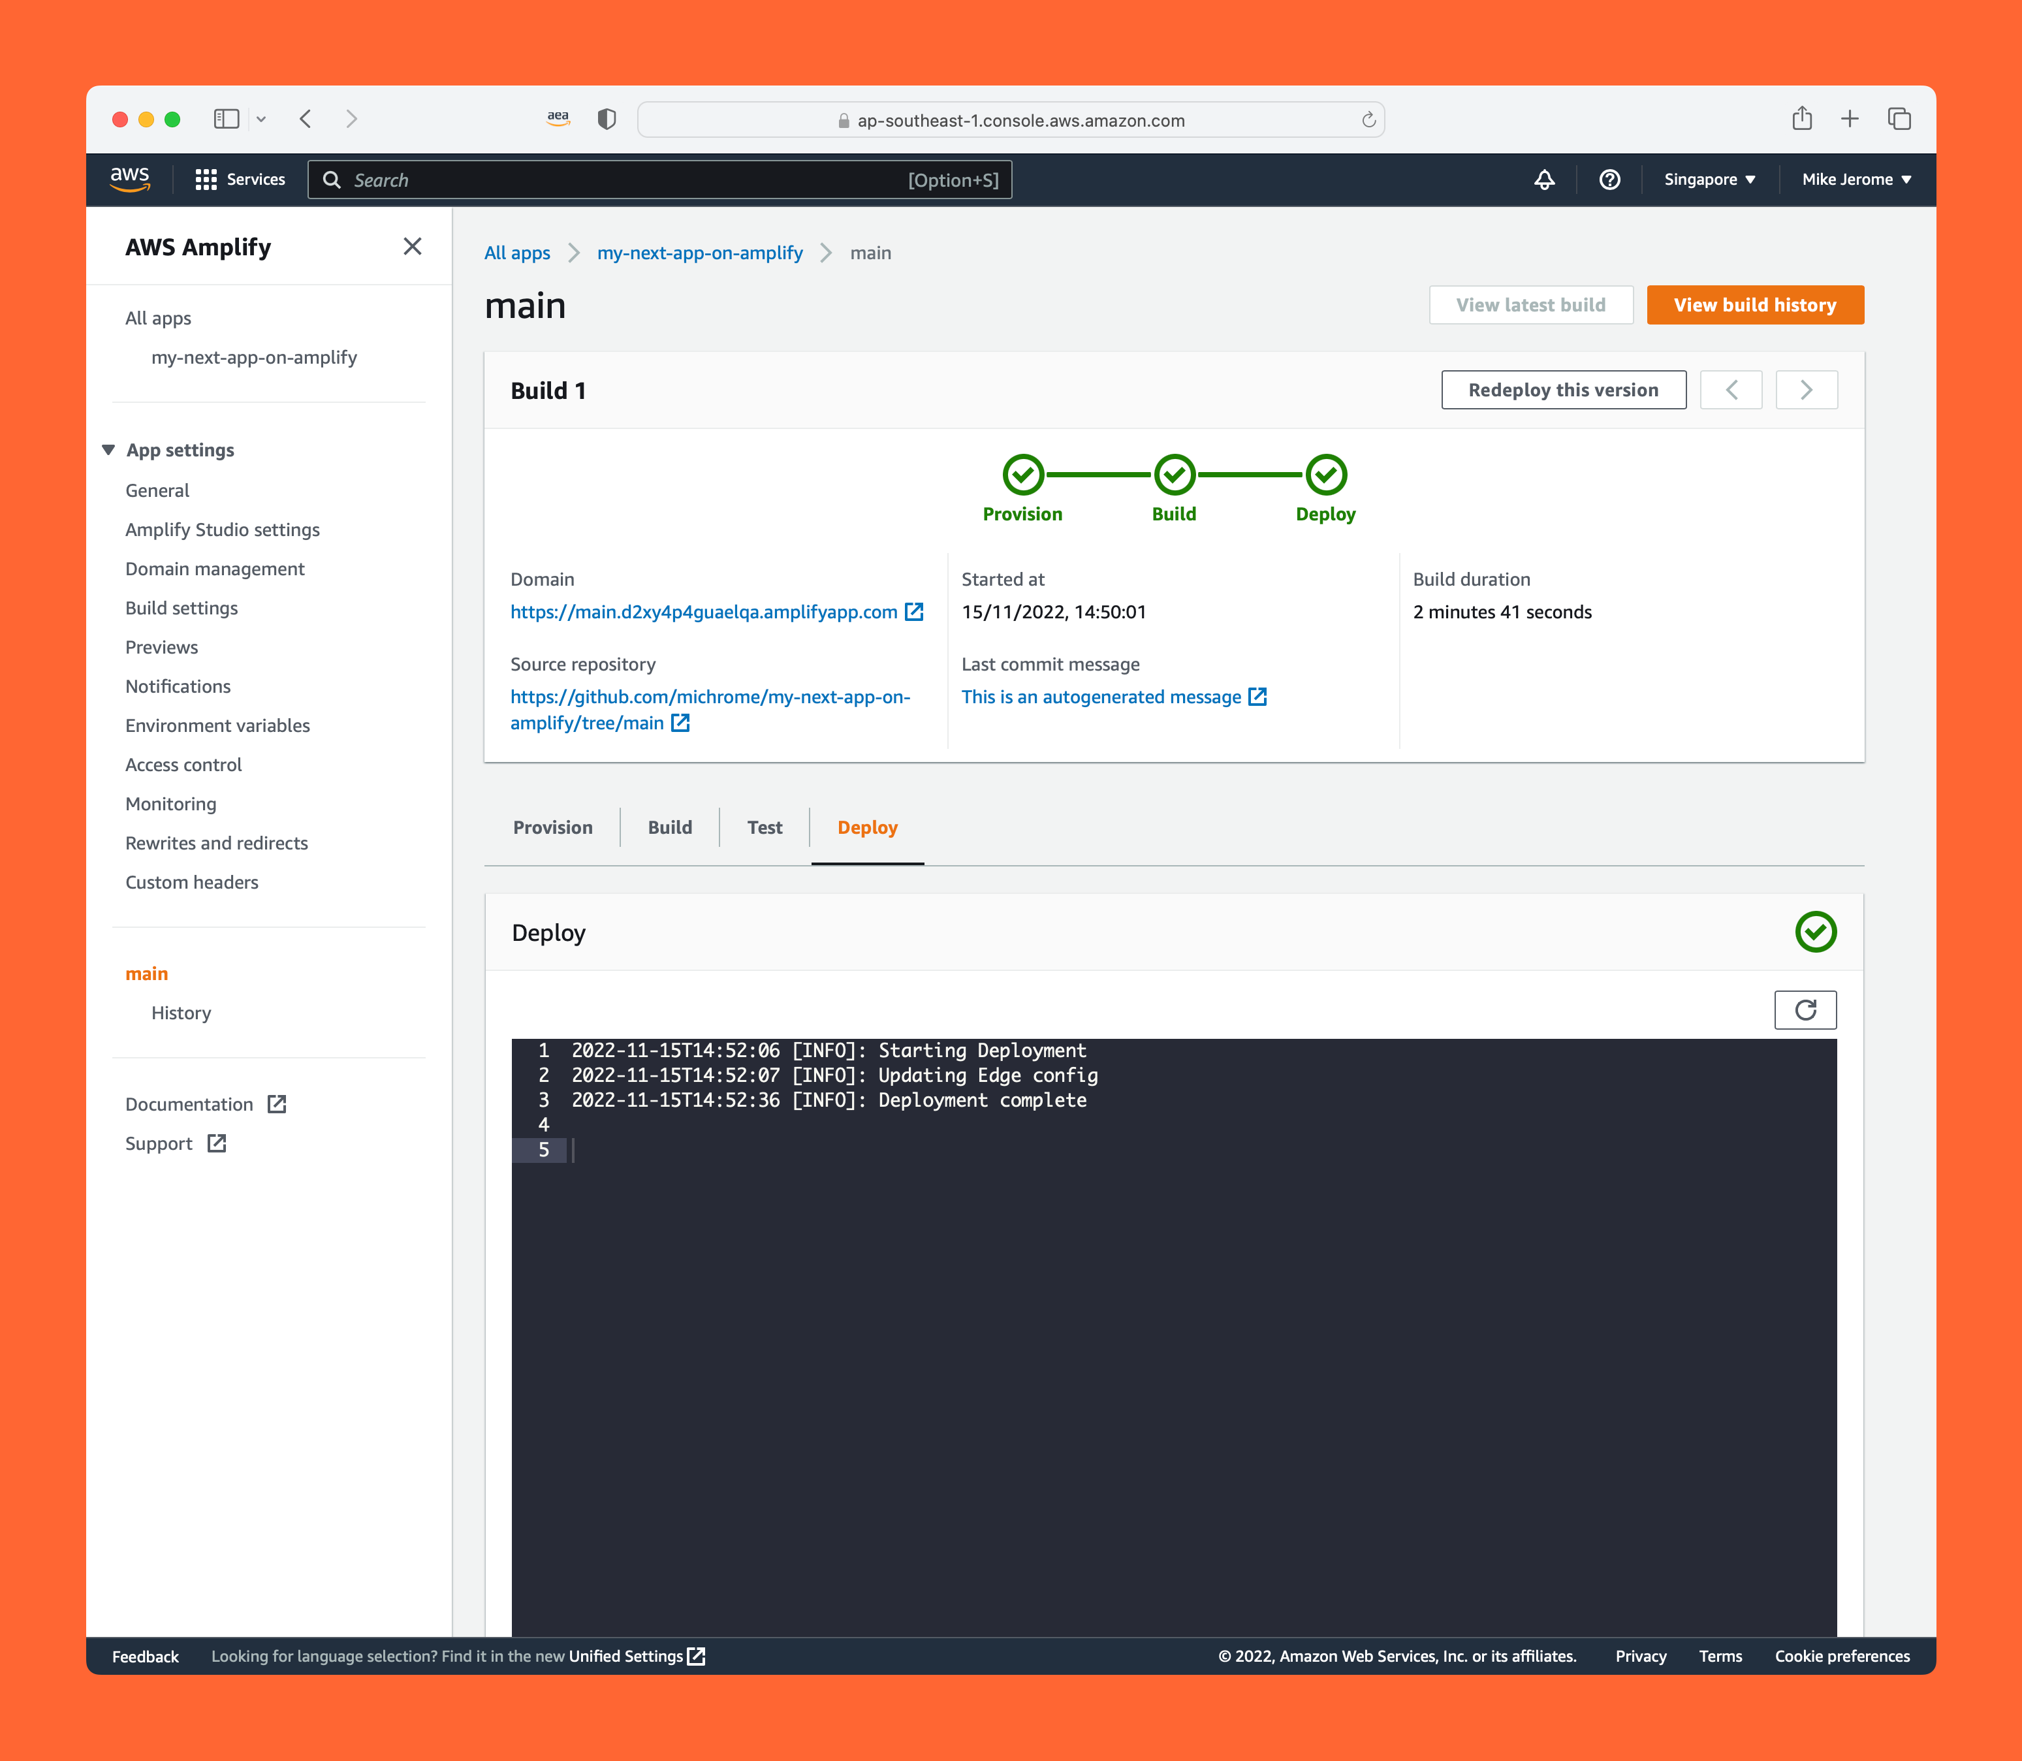Viewport: 2022px width, 1761px height.
Task: Click the View build history button
Action: [1754, 306]
